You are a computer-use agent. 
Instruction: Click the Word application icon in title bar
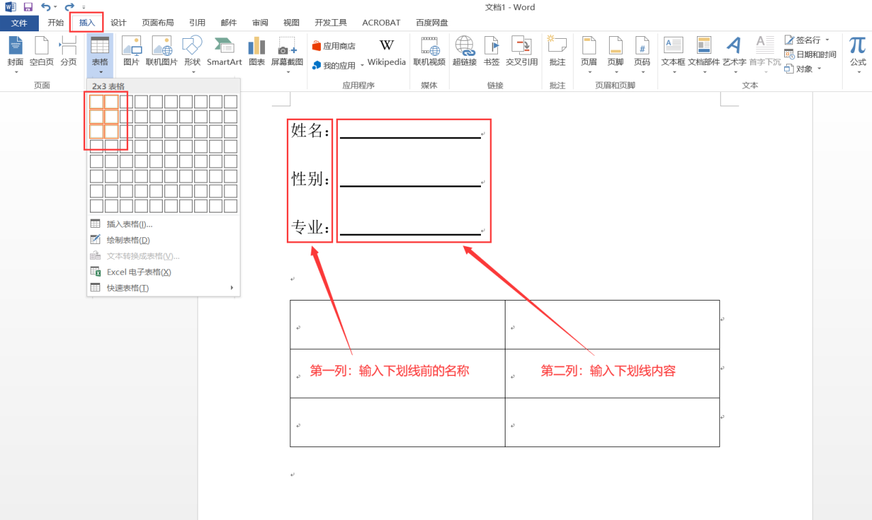tap(11, 7)
